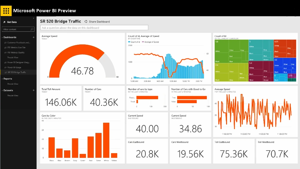Click the icon beside SR 520 Bridge Traffic
Image resolution: width=300 pixels, height=169 pixels.
click(x=5, y=72)
